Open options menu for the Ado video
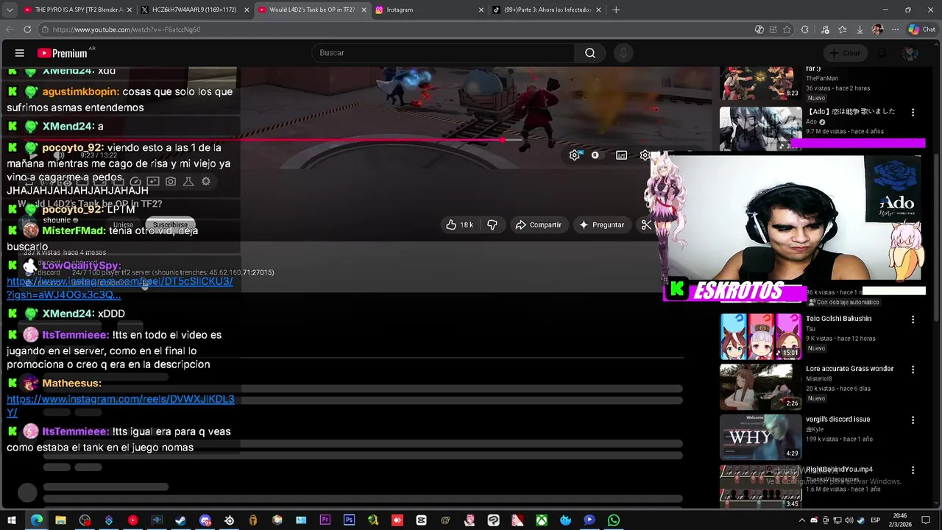This screenshot has width=942, height=530. click(913, 113)
